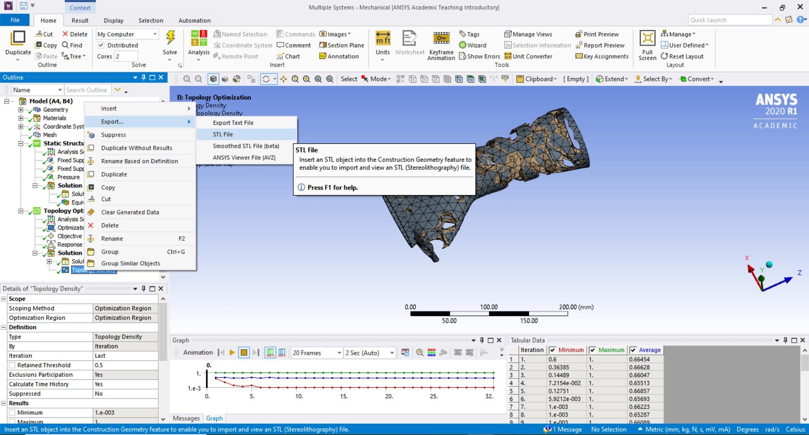Click the Solve lightning bolt icon
809x435 pixels.
pos(170,38)
